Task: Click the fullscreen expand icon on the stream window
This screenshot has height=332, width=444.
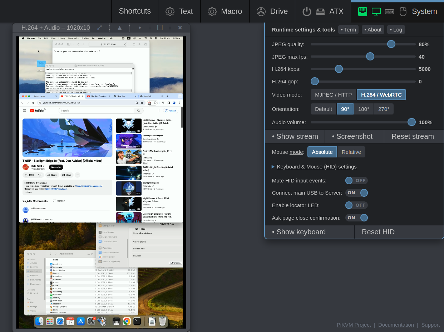Action: click(99, 27)
